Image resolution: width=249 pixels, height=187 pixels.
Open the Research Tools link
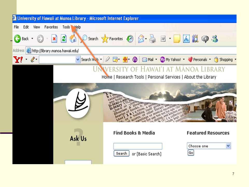tap(130, 77)
